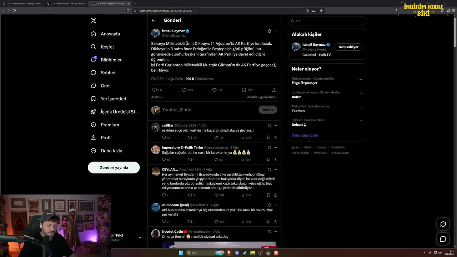457x257 pixels.
Task: Open Grok from the sidebar
Action: (101, 86)
